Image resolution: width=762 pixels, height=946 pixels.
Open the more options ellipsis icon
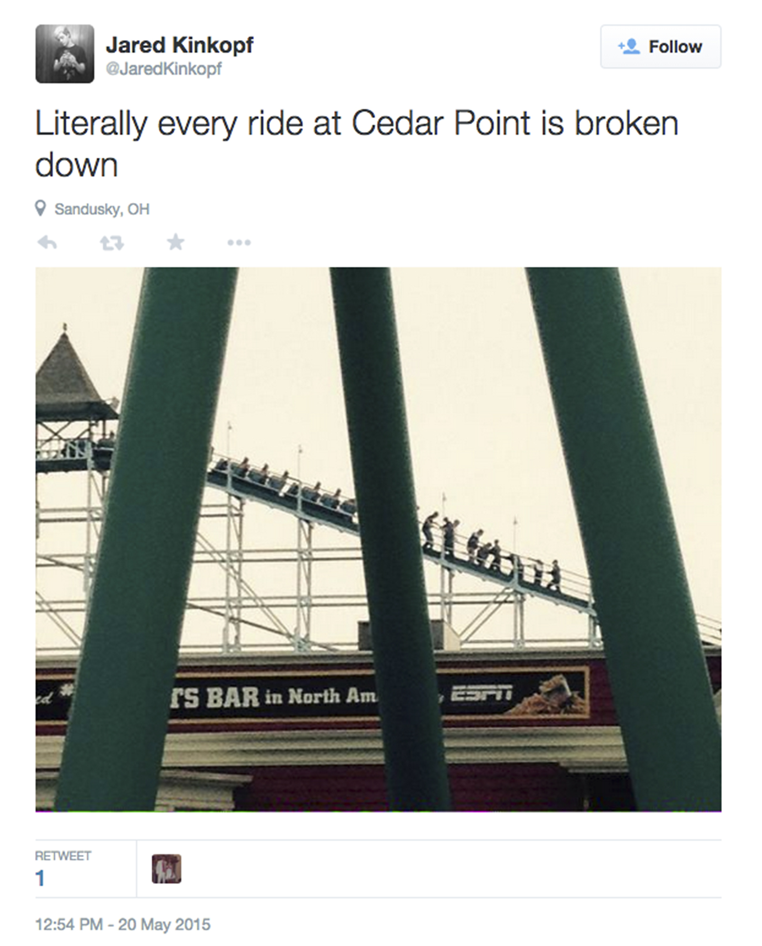pos(239,243)
